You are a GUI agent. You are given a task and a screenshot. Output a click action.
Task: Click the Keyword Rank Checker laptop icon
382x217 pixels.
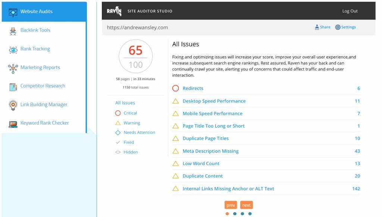(13, 124)
